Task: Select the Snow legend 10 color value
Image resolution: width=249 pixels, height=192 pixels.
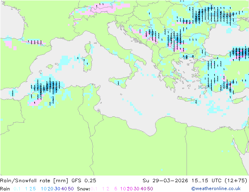Action: click(123, 189)
